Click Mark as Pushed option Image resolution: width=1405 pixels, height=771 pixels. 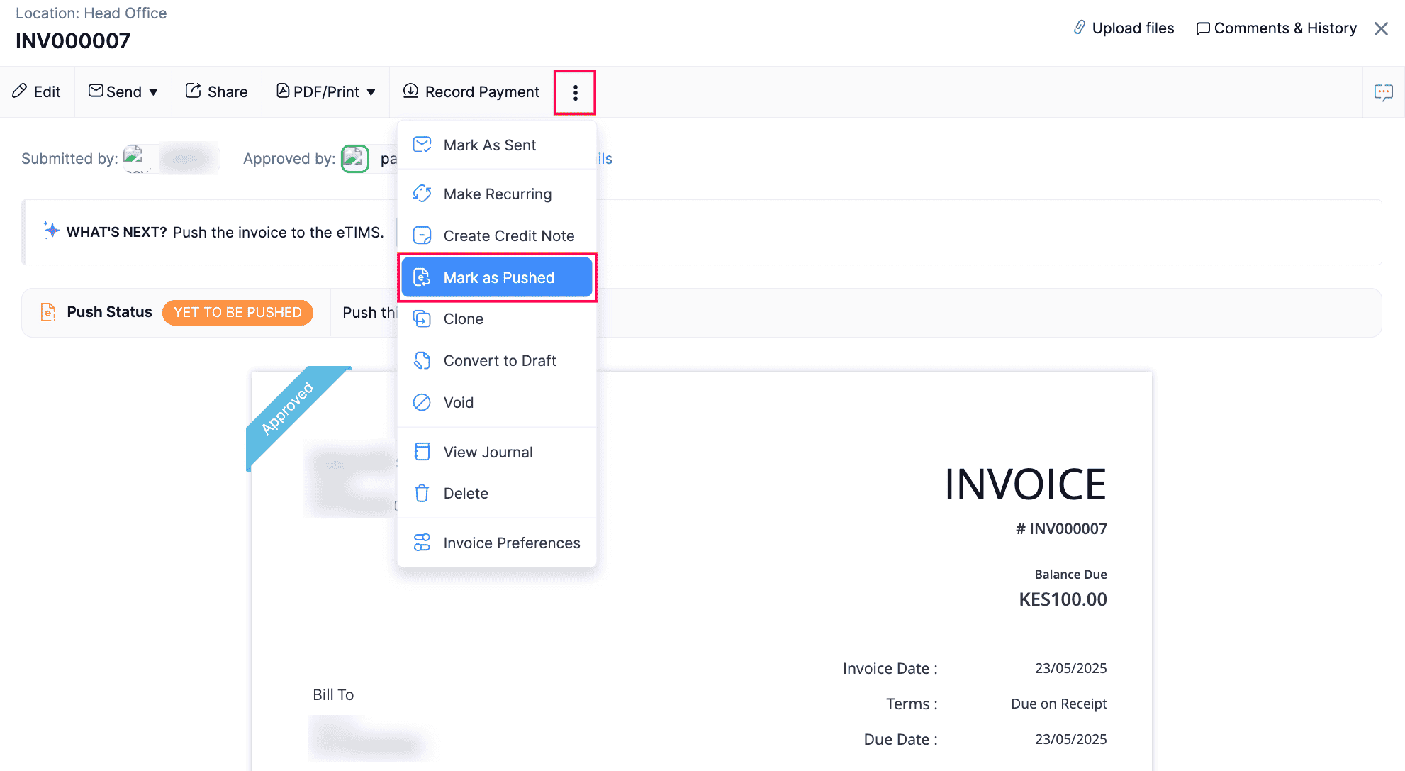click(498, 278)
